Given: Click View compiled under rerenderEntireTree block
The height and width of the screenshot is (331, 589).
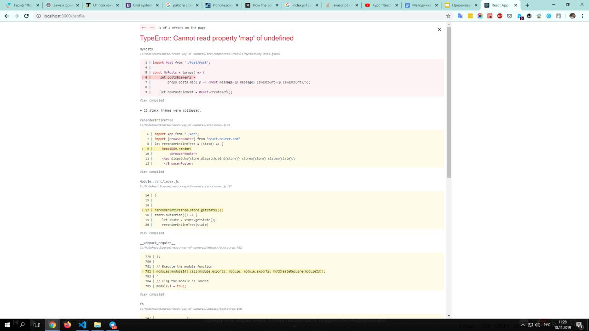Looking at the screenshot, I should (x=152, y=172).
